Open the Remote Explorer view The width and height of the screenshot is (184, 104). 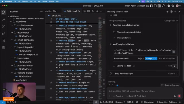pyautogui.click(x=3, y=40)
